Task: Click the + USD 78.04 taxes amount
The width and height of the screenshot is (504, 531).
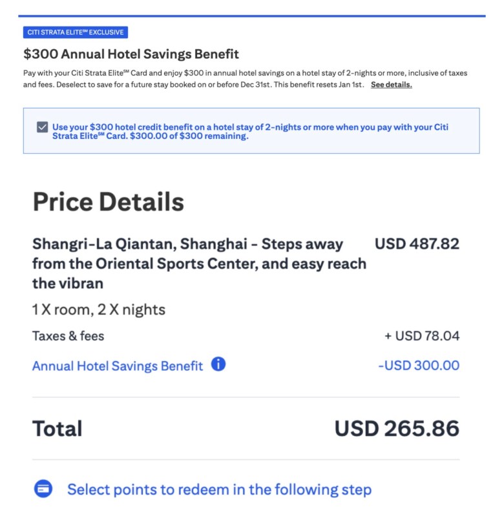Action: coord(422,336)
